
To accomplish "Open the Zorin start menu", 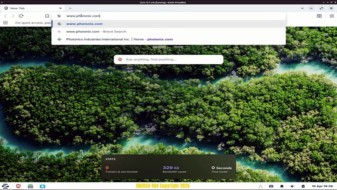I will coord(5,186).
